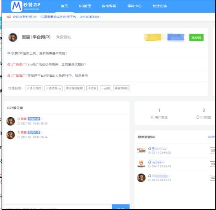Screen dimensions: 216x210
Task: Open the 黑猫 profile avatar in header card
Action: coord(13,37)
